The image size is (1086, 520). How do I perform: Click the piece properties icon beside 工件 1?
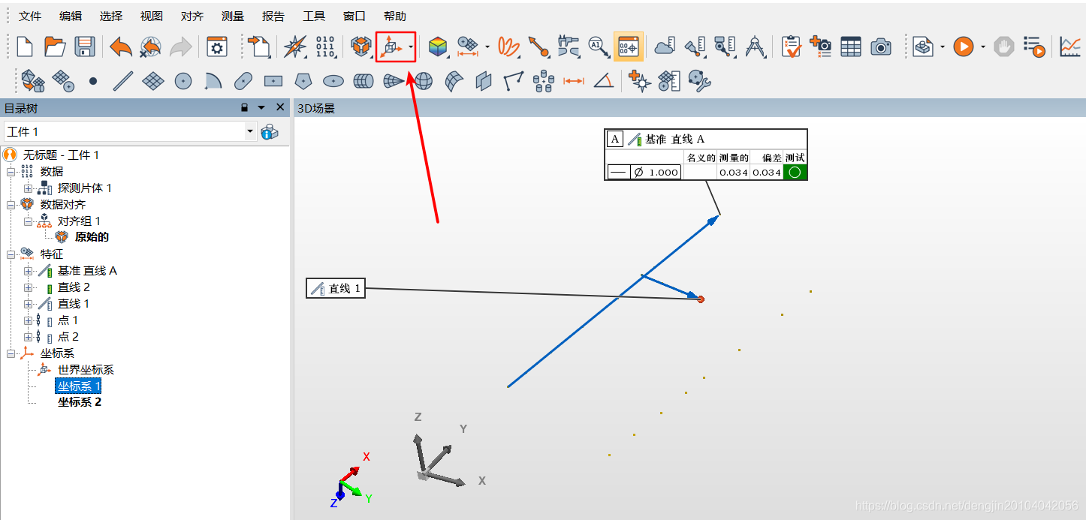point(270,132)
